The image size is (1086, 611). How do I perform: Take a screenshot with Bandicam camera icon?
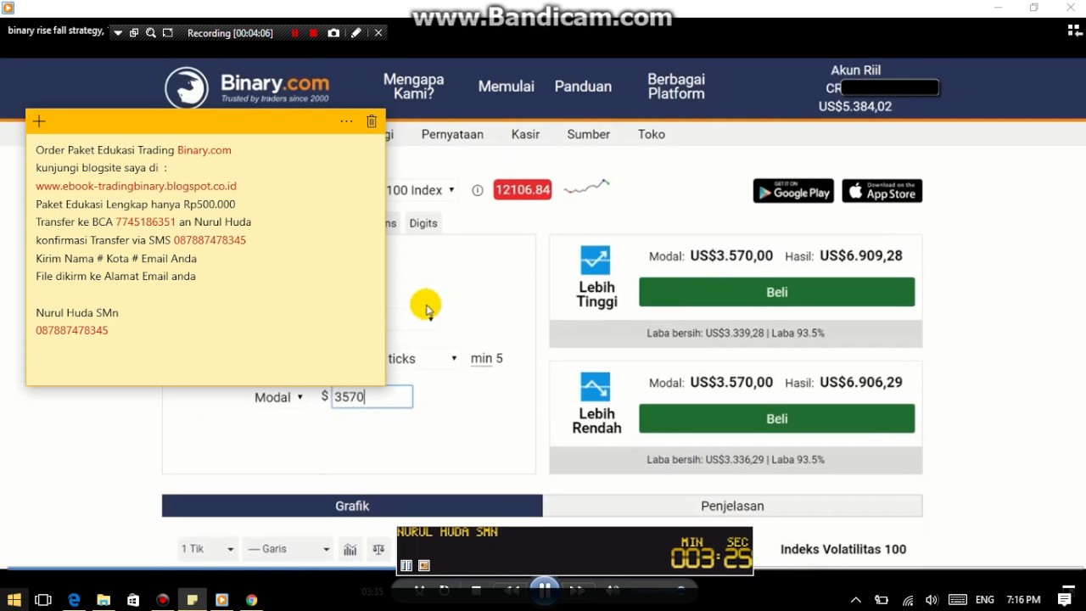point(333,33)
